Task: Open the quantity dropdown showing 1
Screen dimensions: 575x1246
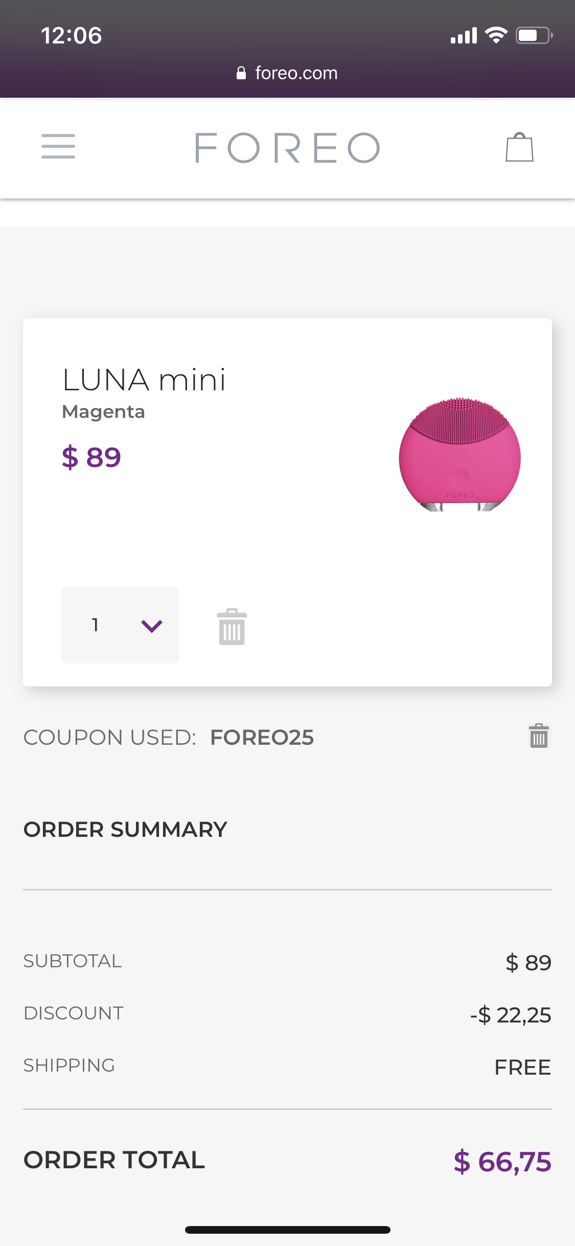Action: 120,625
